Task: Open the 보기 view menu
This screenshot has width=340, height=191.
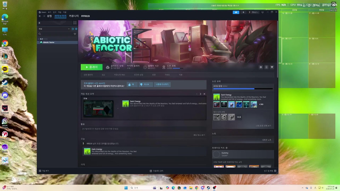Action: click(49, 12)
